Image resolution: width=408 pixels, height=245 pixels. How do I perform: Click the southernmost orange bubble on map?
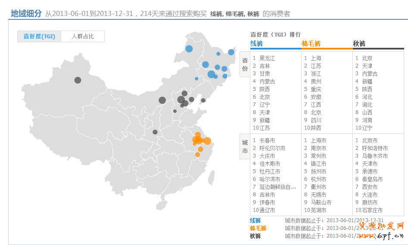click(197, 155)
